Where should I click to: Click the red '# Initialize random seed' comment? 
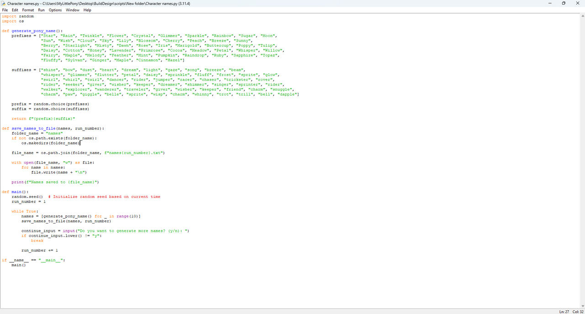coord(104,197)
